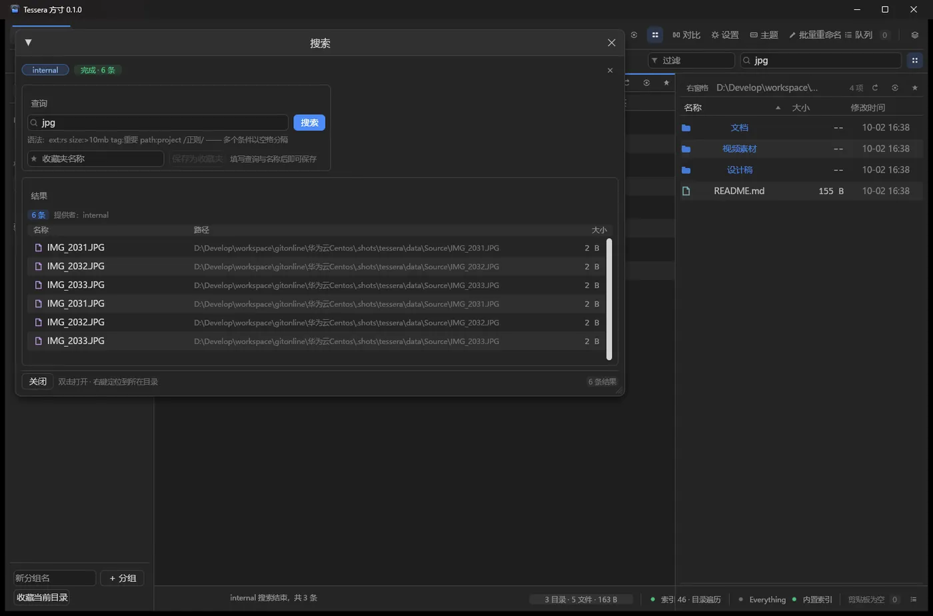933x616 pixels.
Task: Click the list icon in the status bar
Action: pyautogui.click(x=913, y=599)
